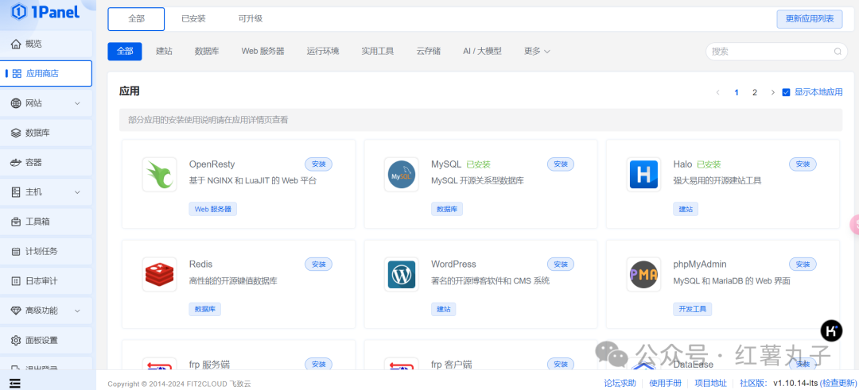This screenshot has height=390, width=859.
Task: Collapse the sidebar with the bottom-left menu icon
Action: (x=15, y=384)
